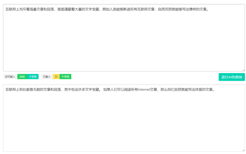Click the yellow 55 entered count badge

click(56, 77)
